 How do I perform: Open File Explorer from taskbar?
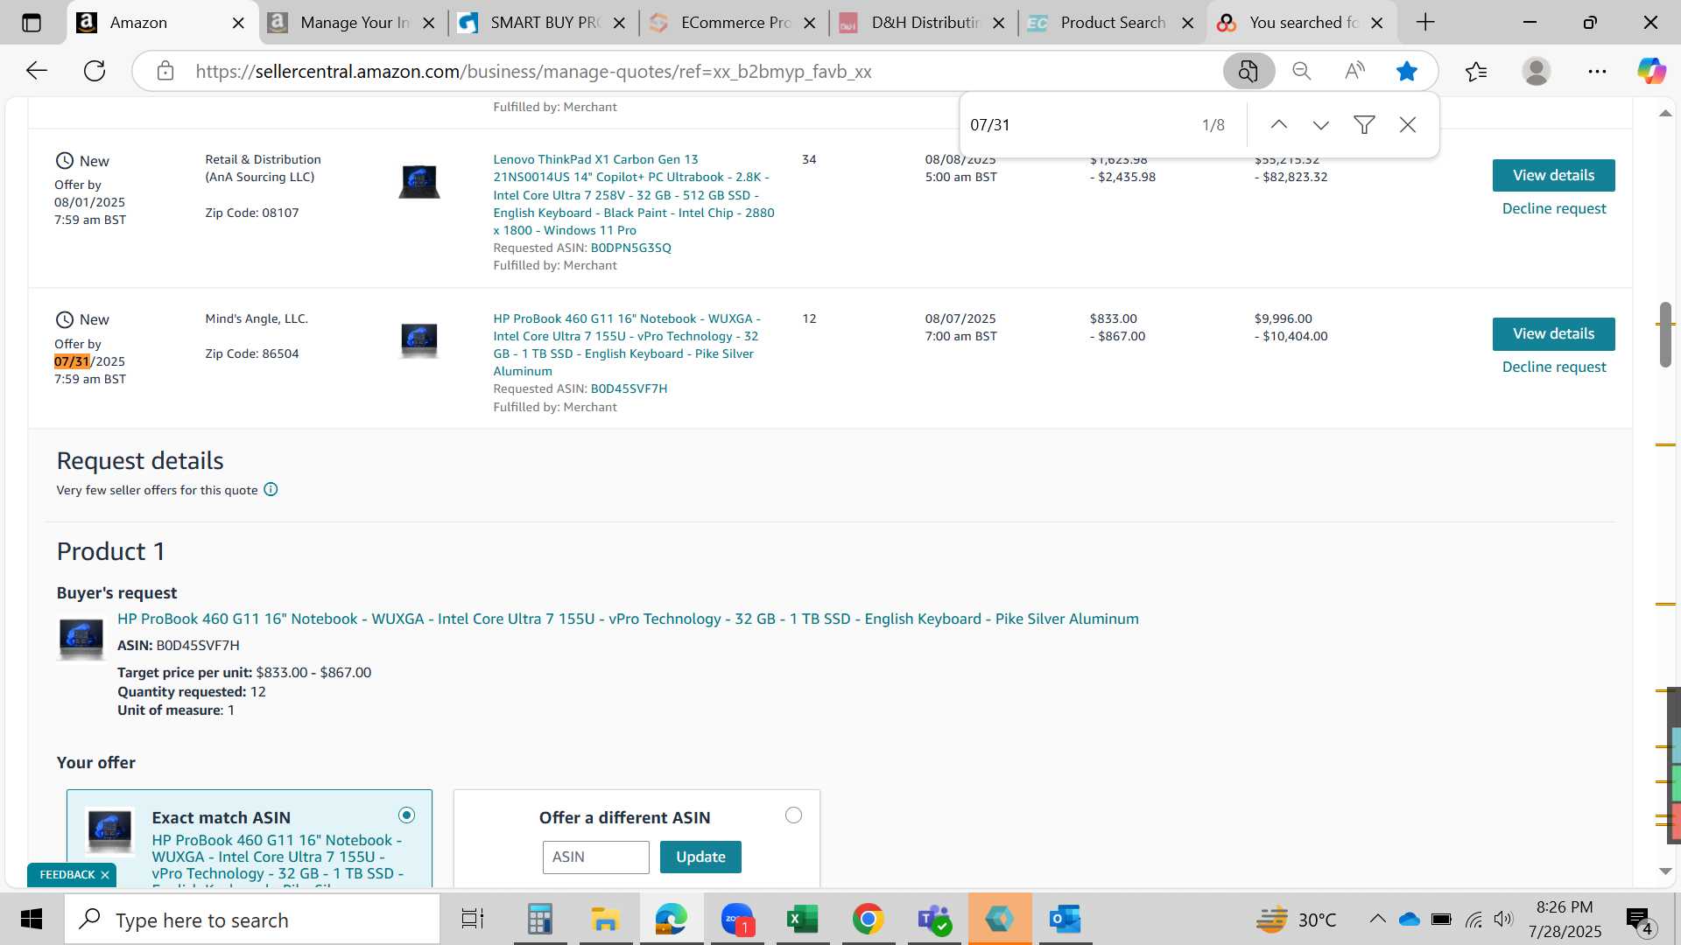pyautogui.click(x=605, y=920)
